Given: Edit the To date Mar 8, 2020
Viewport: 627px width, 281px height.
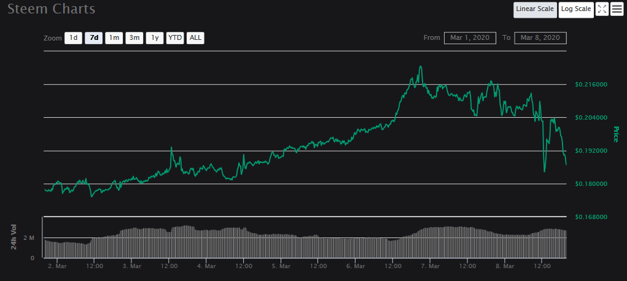Looking at the screenshot, I should coord(540,38).
